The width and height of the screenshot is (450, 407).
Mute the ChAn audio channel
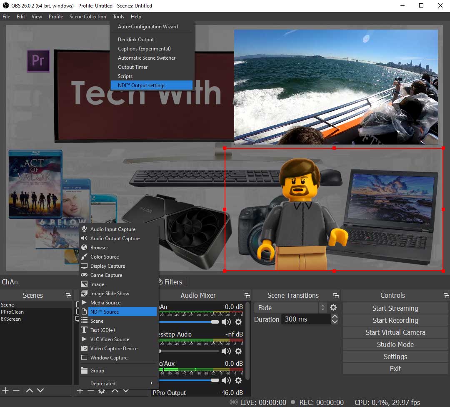click(x=226, y=322)
